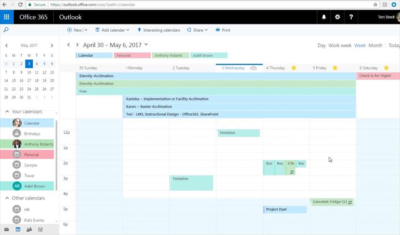
Task: Switch to Mail using bottom envelope icon
Action: click(x=7, y=229)
